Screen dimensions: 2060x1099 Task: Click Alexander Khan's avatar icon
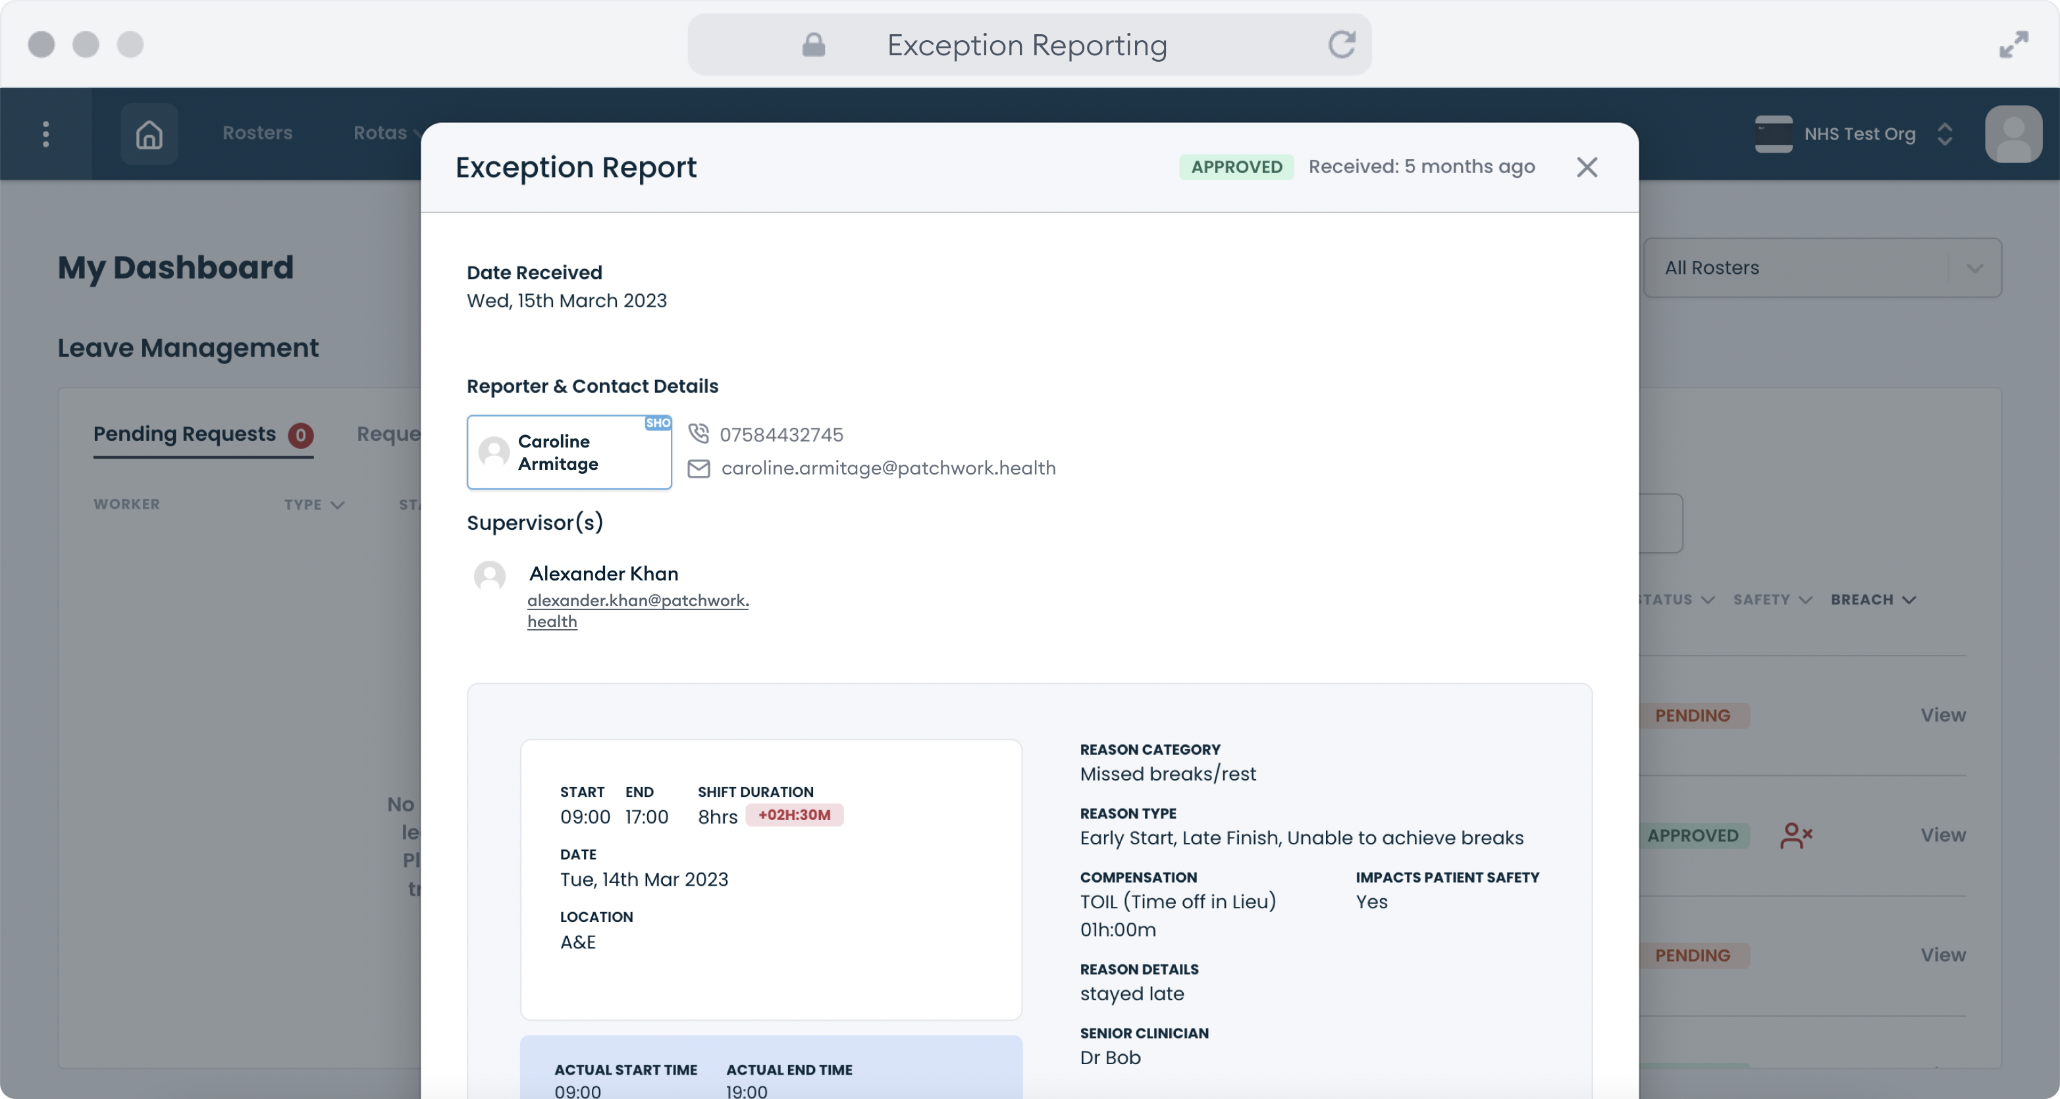coord(489,575)
